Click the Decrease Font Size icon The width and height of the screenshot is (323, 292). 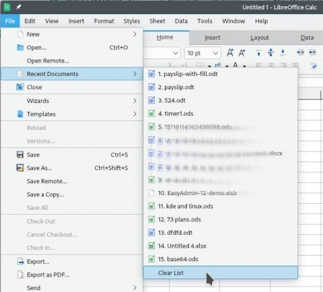point(242,53)
